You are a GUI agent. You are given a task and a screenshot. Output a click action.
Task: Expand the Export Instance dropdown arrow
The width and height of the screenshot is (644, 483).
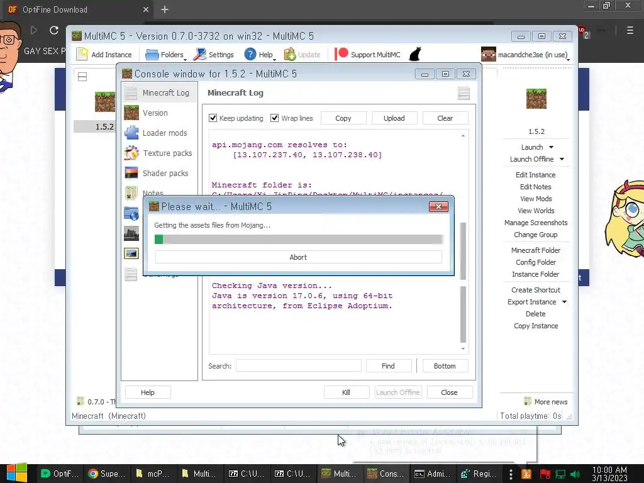coord(564,302)
